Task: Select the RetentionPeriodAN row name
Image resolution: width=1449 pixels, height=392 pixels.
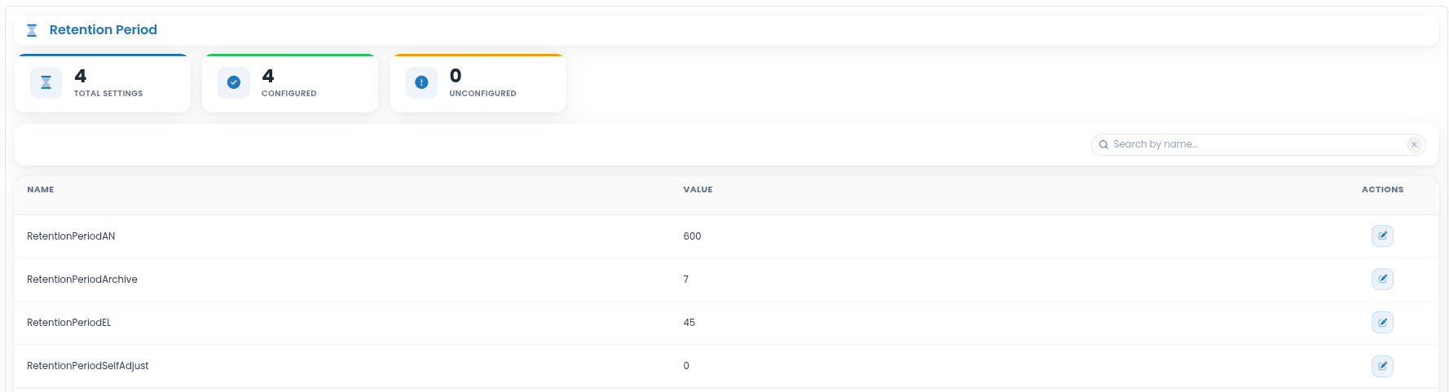Action: [71, 236]
